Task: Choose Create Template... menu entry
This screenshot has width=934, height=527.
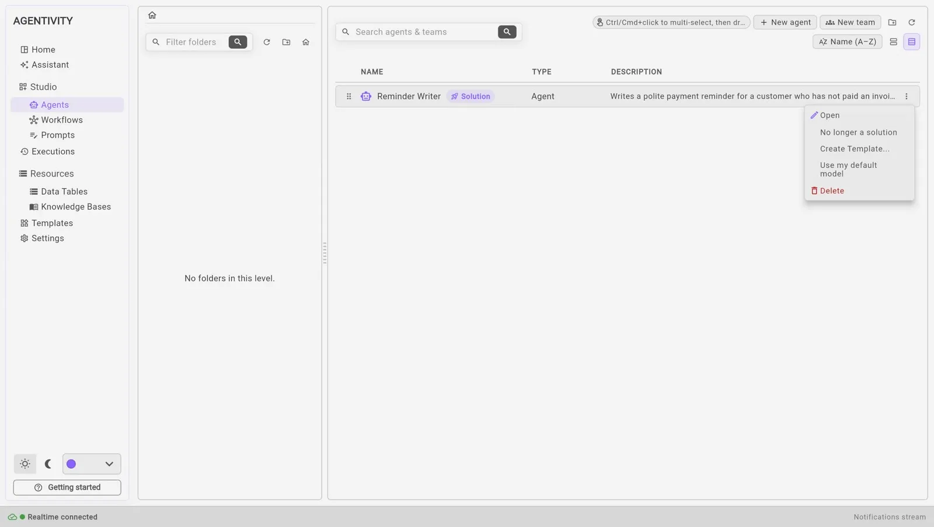Action: 859,149
